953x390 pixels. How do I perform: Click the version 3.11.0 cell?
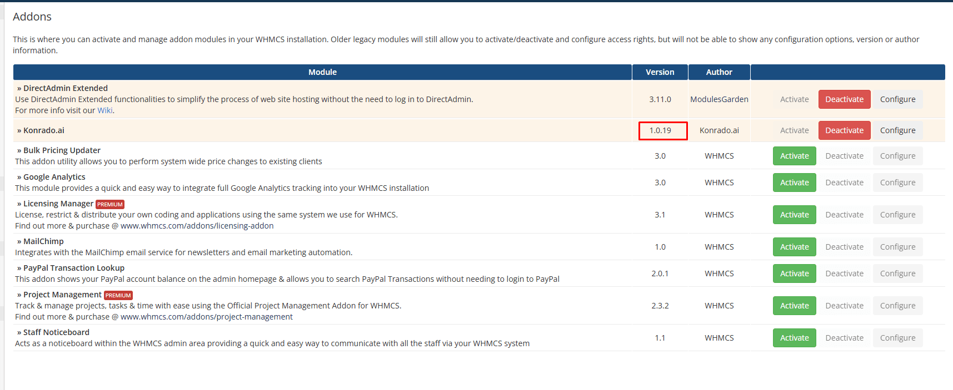pyautogui.click(x=660, y=99)
